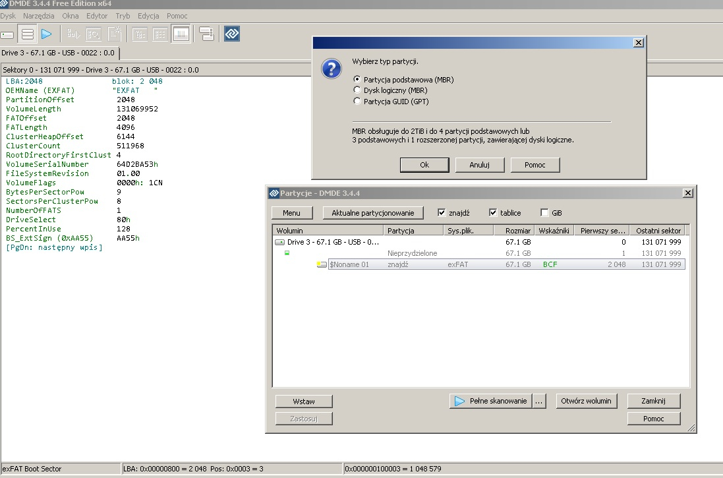Screen dimensions: 723x478
Task: Click the RAID constructor toolbar icon
Action: coord(206,34)
